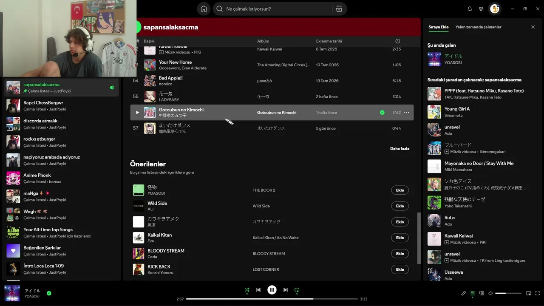The width and height of the screenshot is (544, 306).
Task: Enter full screen mode
Action: [538, 293]
